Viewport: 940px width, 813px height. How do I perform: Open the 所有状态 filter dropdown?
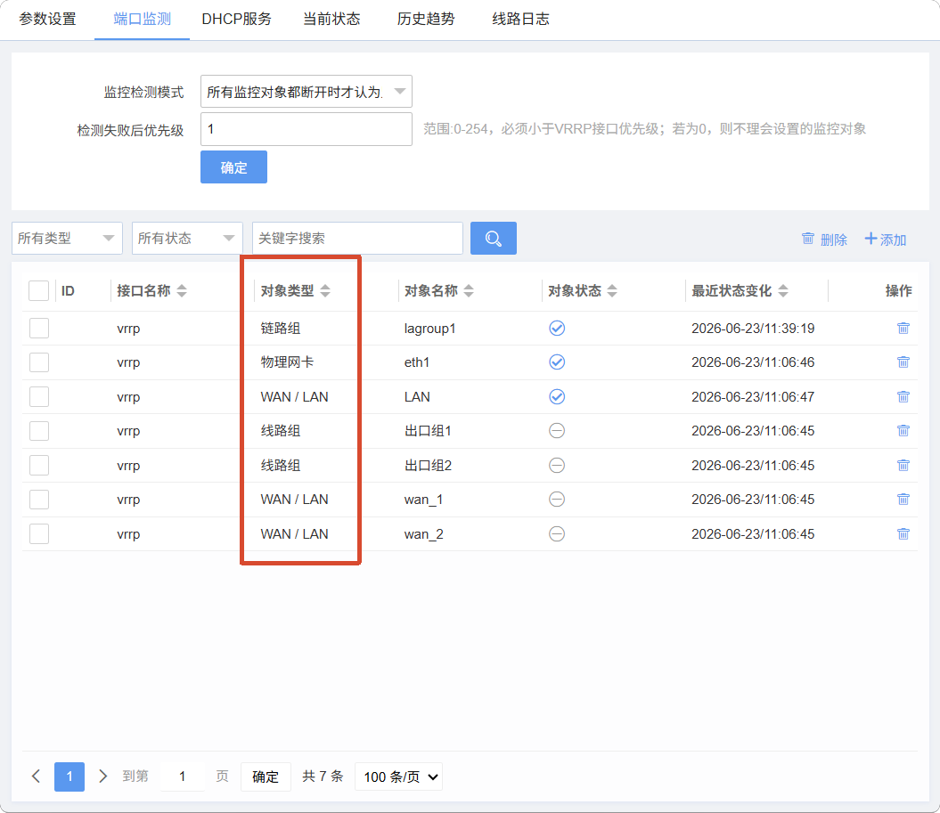tap(187, 239)
